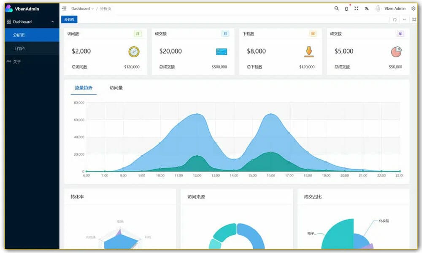This screenshot has width=422, height=253.
Task: Open the language switcher icon
Action: [366, 8]
